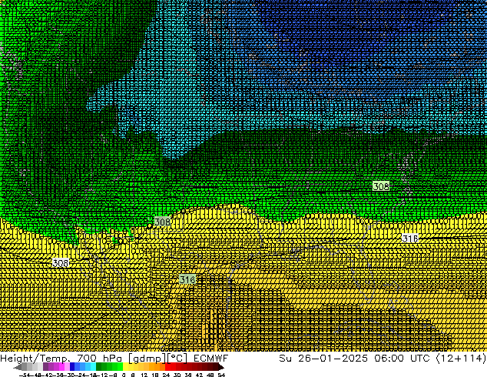This screenshot has width=487, height=377.
Task: Click the dark maroon 54°C end of legend
Action: (x=220, y=368)
